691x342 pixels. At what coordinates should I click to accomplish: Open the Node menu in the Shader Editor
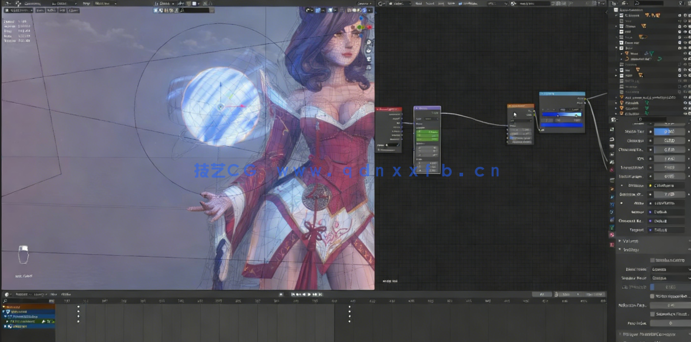pyautogui.click(x=451, y=3)
